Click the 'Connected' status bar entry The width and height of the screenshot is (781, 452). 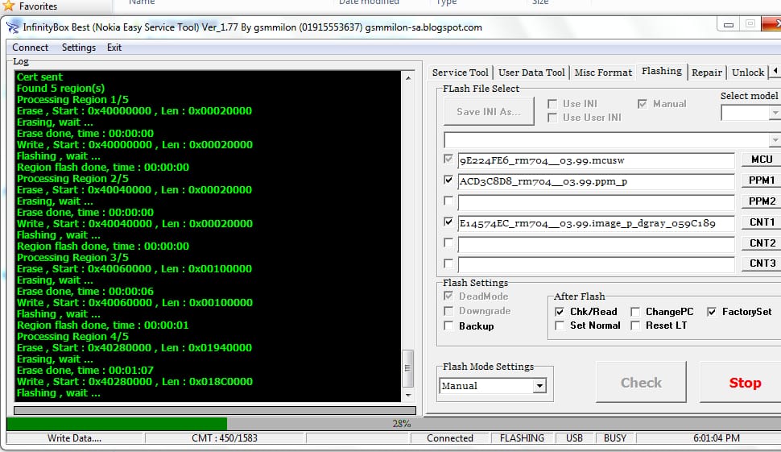450,438
